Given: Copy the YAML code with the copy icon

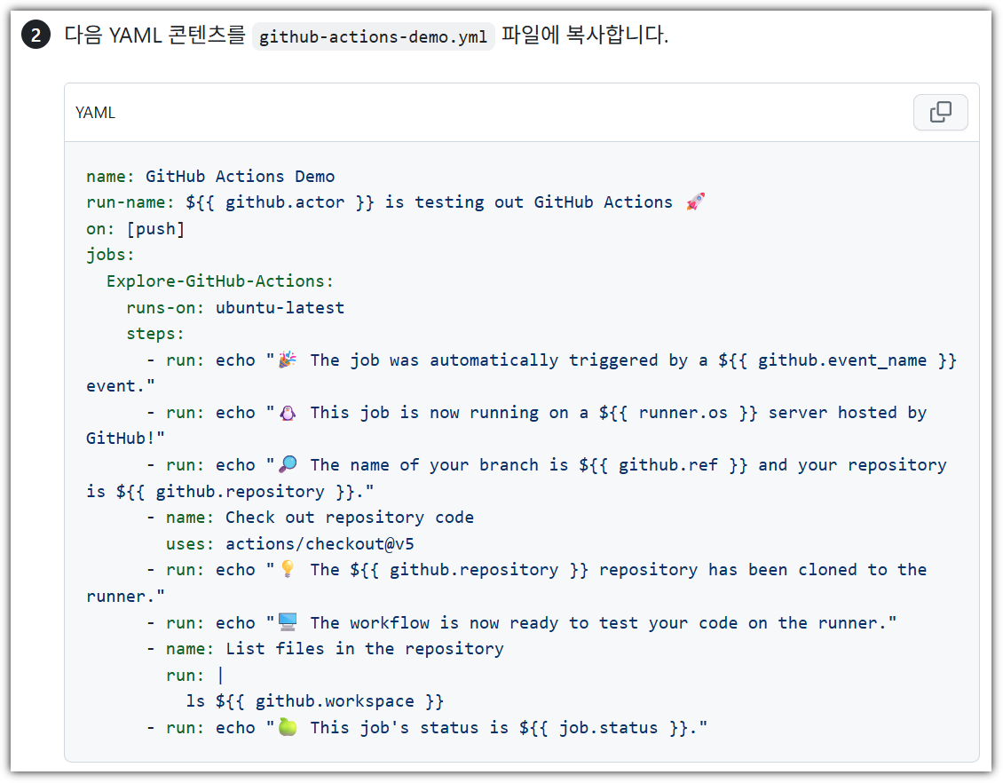Looking at the screenshot, I should click(x=940, y=112).
